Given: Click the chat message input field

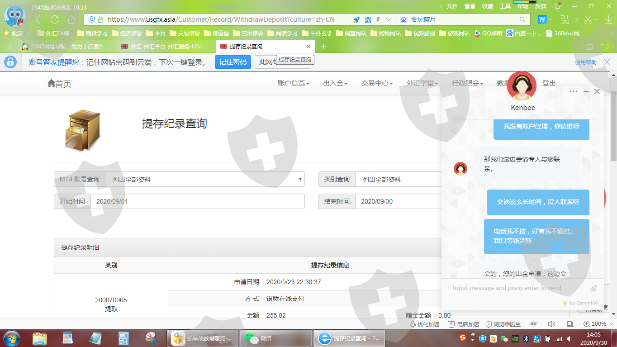Looking at the screenshot, I should coord(516,288).
